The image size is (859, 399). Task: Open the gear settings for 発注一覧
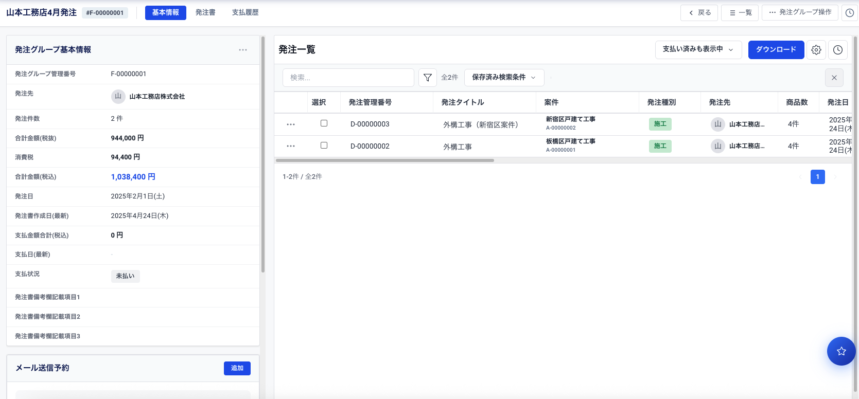pyautogui.click(x=816, y=50)
